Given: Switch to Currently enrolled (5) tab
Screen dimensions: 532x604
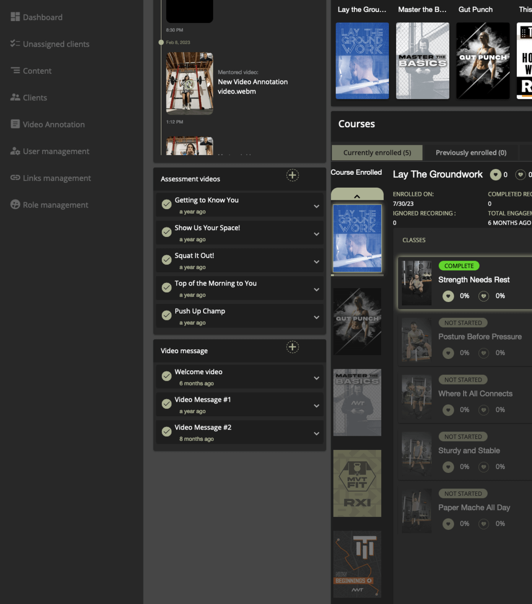Looking at the screenshot, I should pyautogui.click(x=377, y=153).
